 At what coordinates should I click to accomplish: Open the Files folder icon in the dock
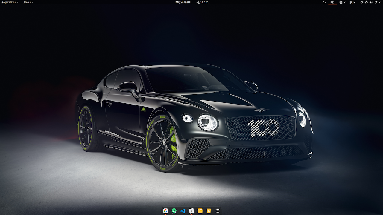click(200, 211)
